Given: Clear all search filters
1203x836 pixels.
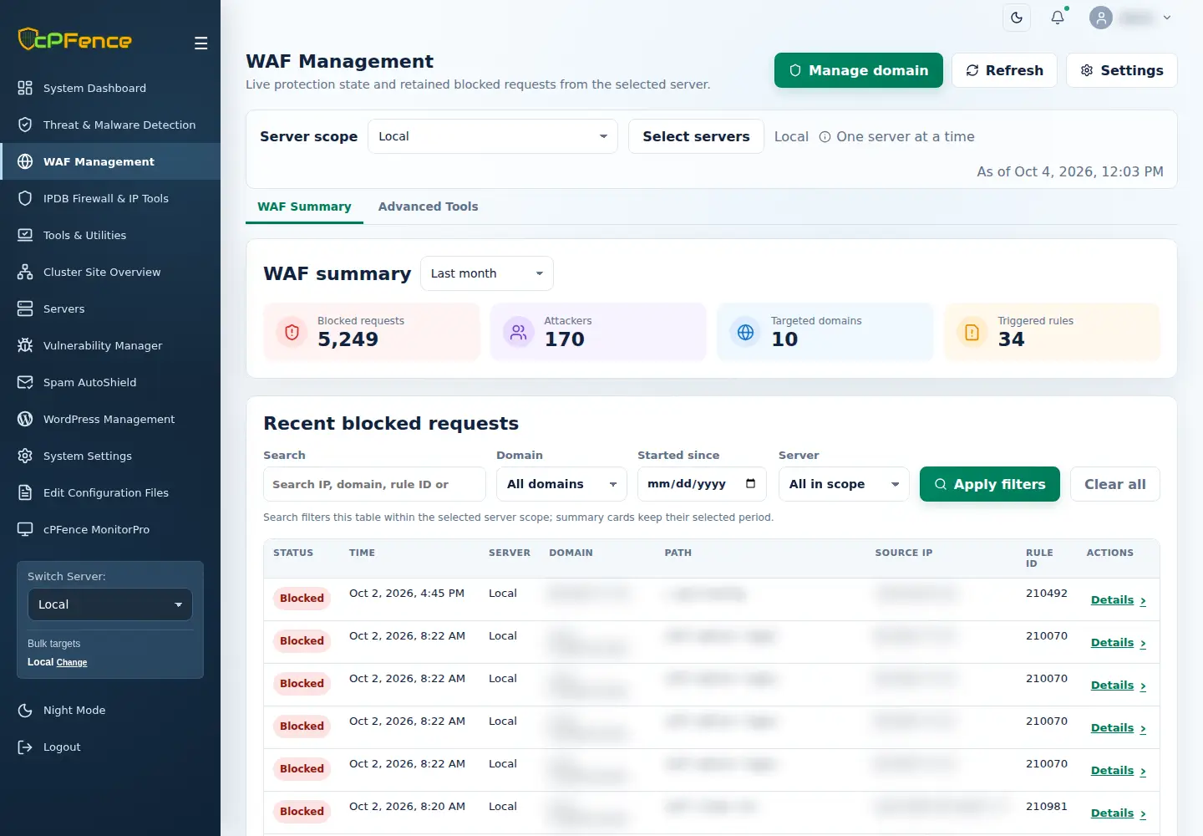Looking at the screenshot, I should point(1115,484).
